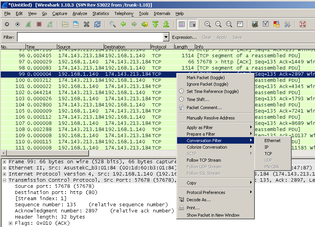Open the Statistics menu
The width and height of the screenshot is (315, 227).
(x=100, y=13)
